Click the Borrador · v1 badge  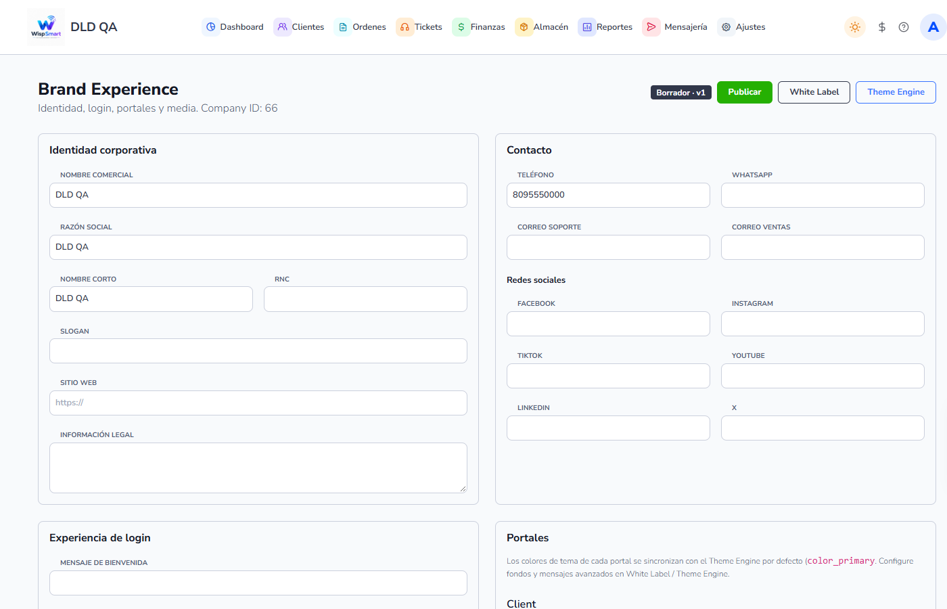(681, 93)
